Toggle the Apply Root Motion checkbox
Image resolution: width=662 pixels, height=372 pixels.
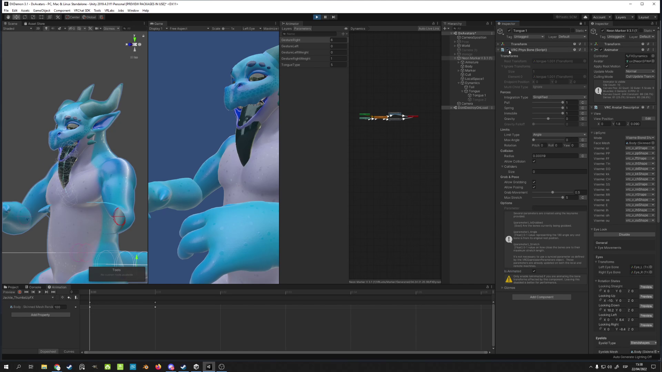627,66
